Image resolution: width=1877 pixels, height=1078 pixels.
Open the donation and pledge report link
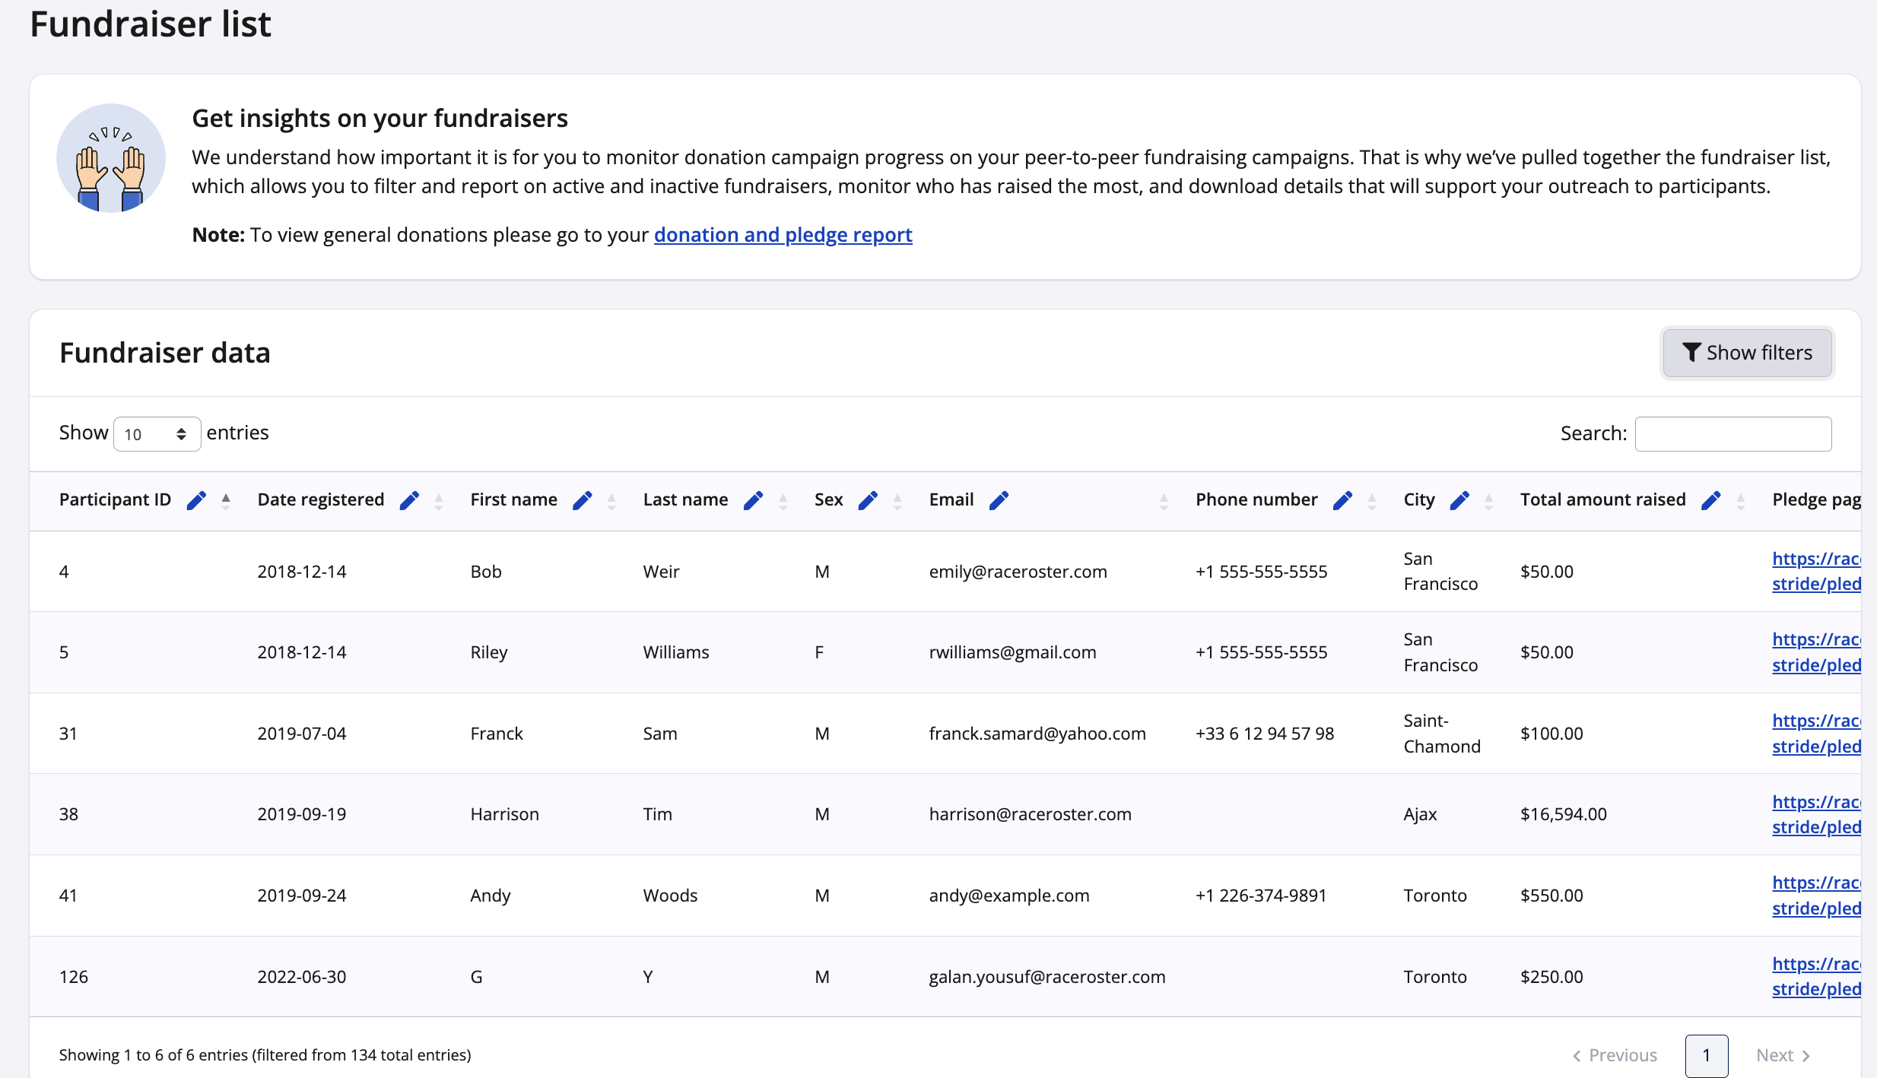(x=783, y=235)
